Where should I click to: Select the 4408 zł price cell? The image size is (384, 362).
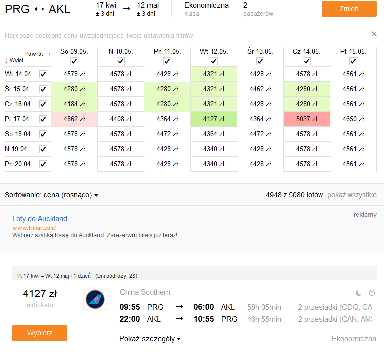pyautogui.click(x=121, y=119)
